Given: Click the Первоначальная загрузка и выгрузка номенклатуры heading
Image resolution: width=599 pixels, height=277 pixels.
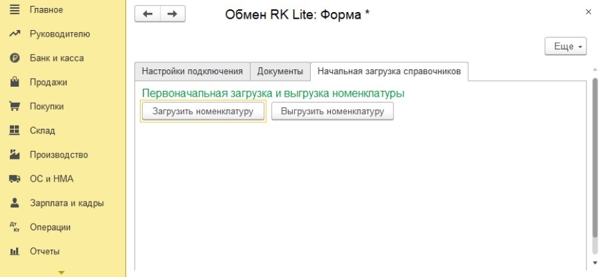Looking at the screenshot, I should click(x=273, y=93).
